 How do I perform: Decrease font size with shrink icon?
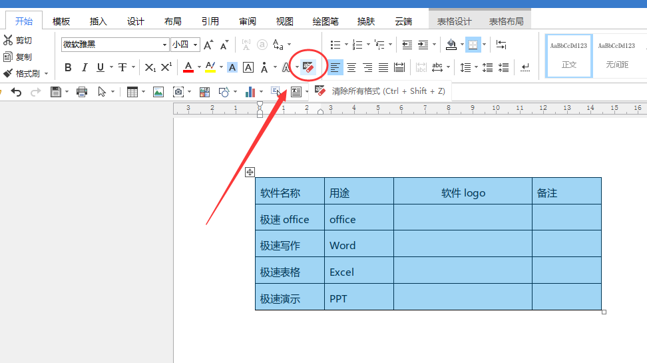click(x=224, y=45)
